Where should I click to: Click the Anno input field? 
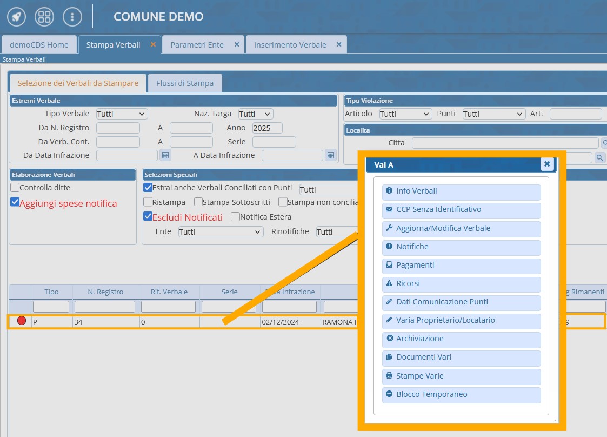[x=267, y=128]
